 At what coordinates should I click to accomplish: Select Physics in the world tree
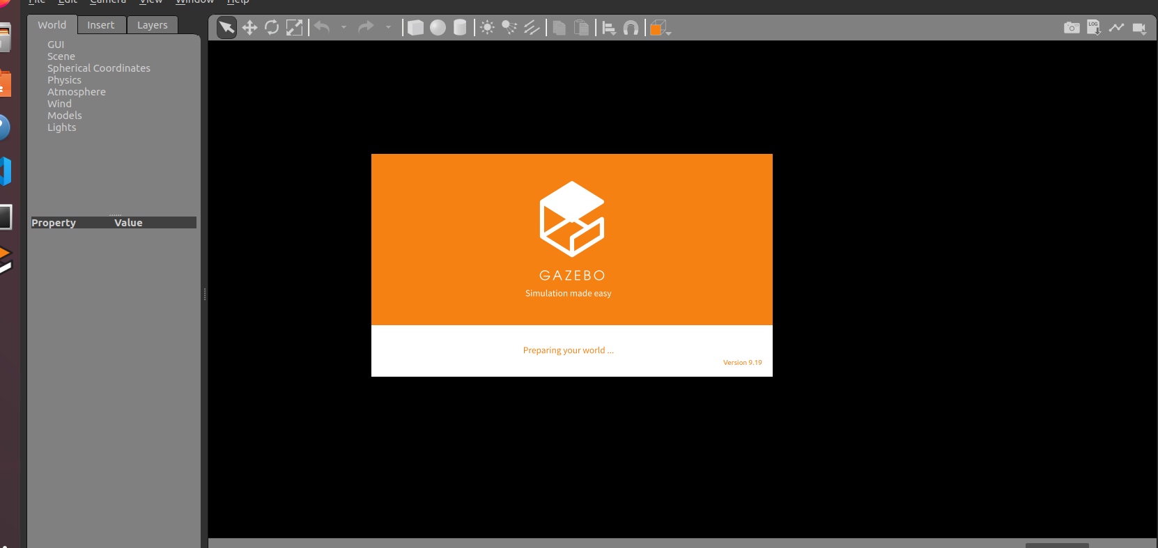[x=64, y=80]
